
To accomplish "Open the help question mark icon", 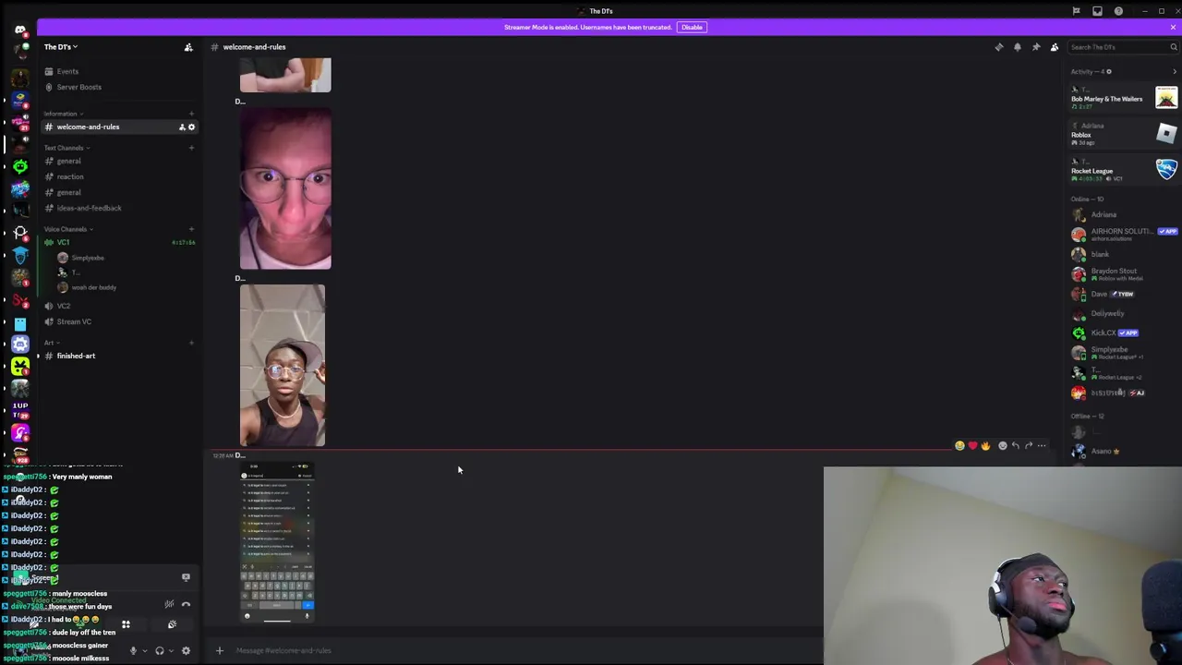I will [x=1118, y=11].
